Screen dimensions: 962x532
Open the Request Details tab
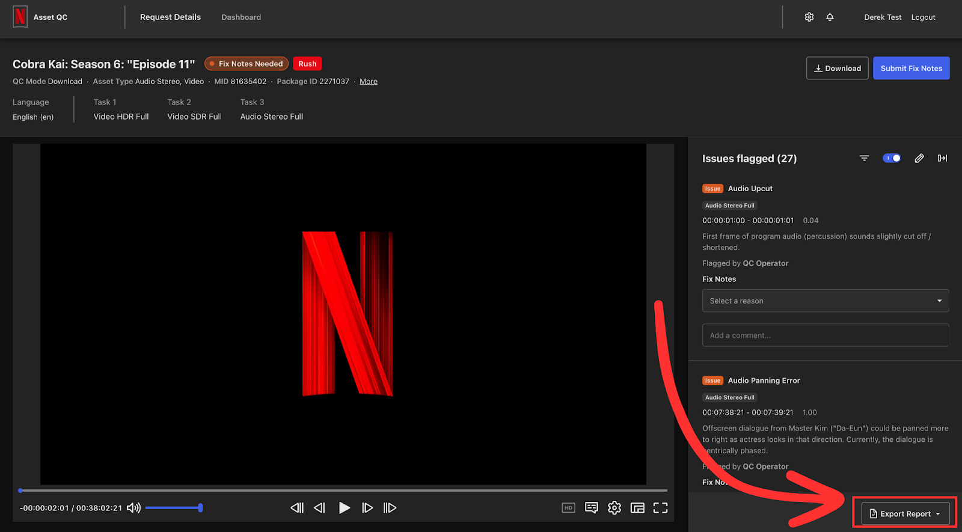(x=171, y=17)
